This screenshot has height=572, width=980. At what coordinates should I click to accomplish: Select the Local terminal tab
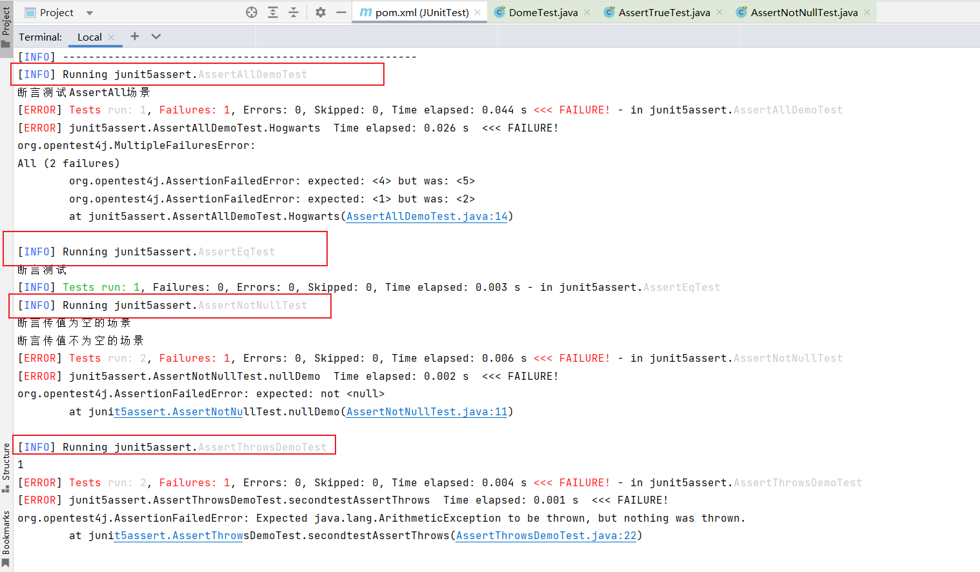tap(90, 37)
